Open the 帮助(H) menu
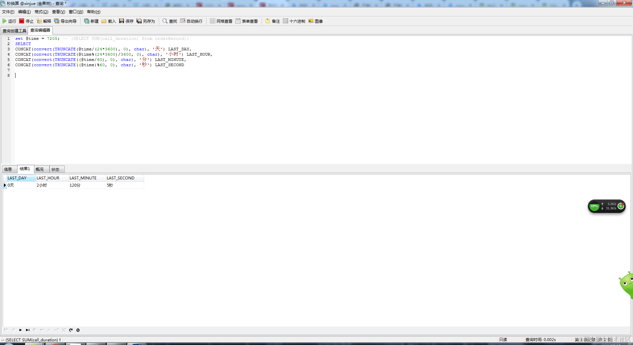 click(94, 12)
